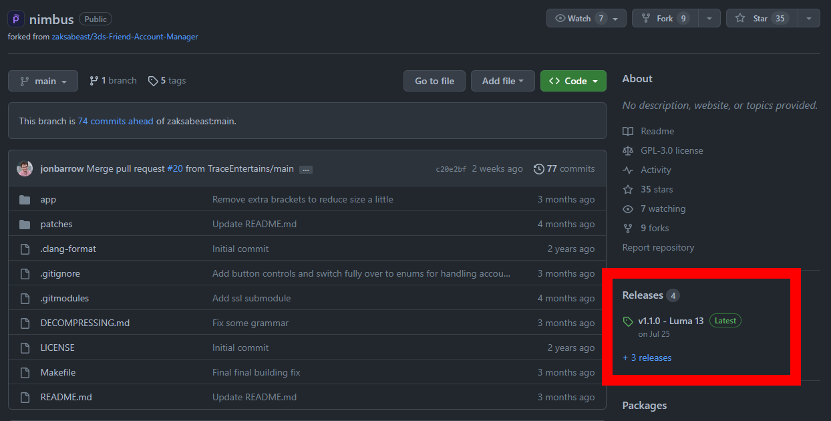Viewport: 831px width, 421px height.
Task: Fork the nimbus repository
Action: 664,18
